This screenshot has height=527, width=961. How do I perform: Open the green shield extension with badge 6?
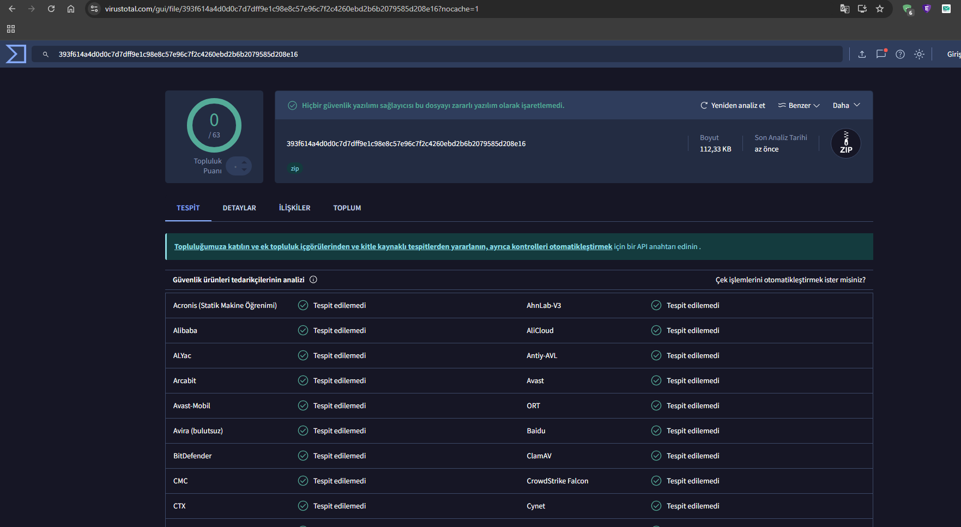coord(908,9)
